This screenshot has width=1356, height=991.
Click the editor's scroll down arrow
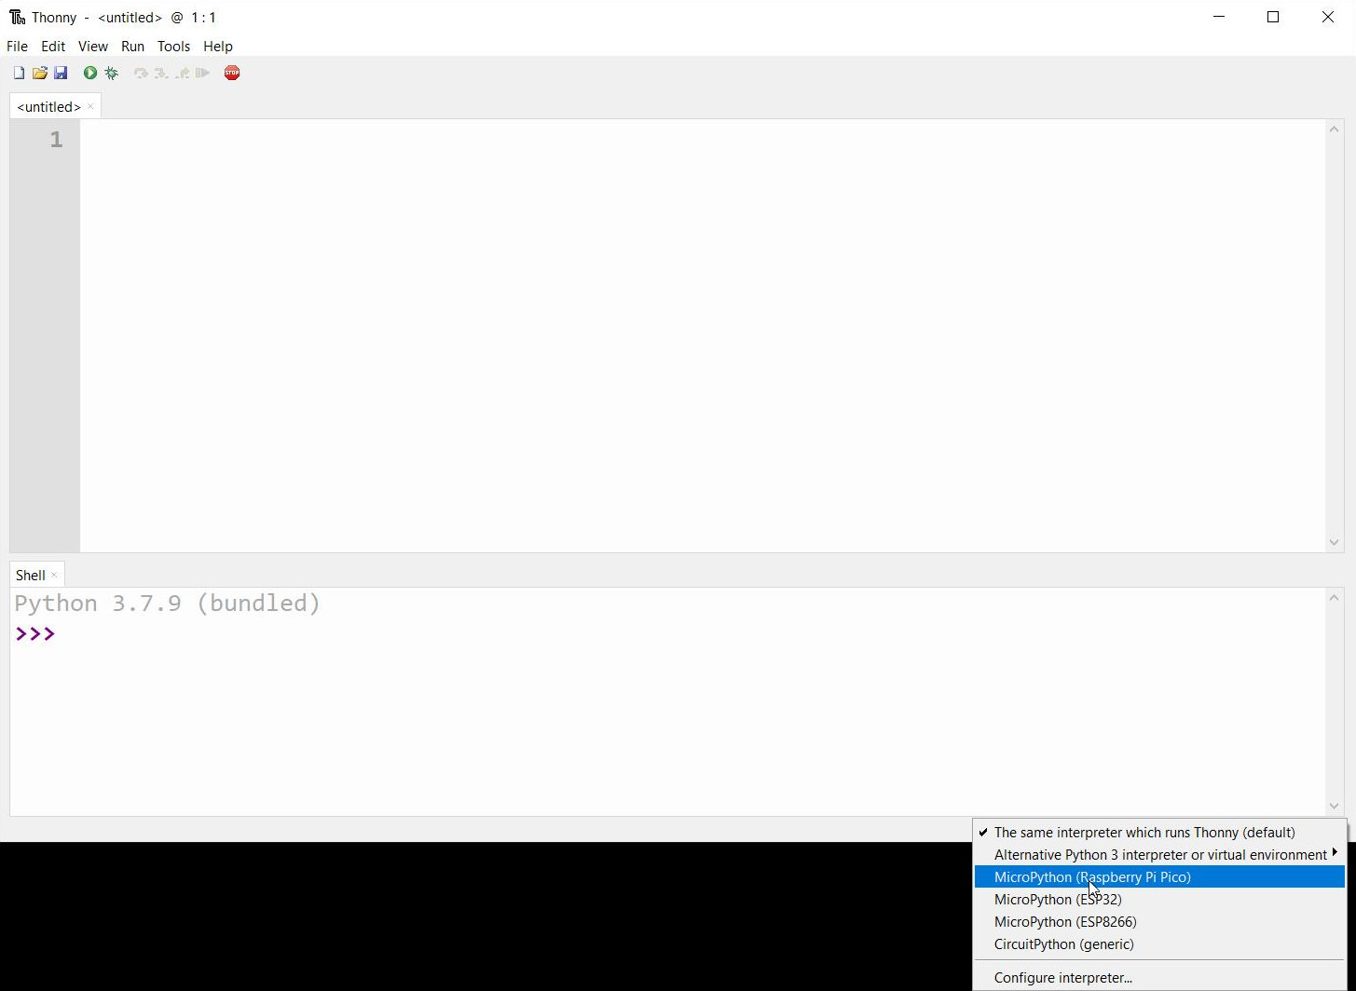tap(1334, 542)
